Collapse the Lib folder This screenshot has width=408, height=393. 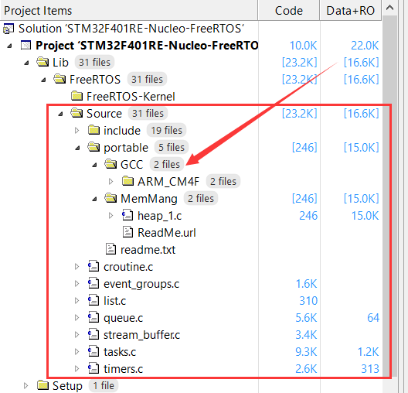[26, 63]
